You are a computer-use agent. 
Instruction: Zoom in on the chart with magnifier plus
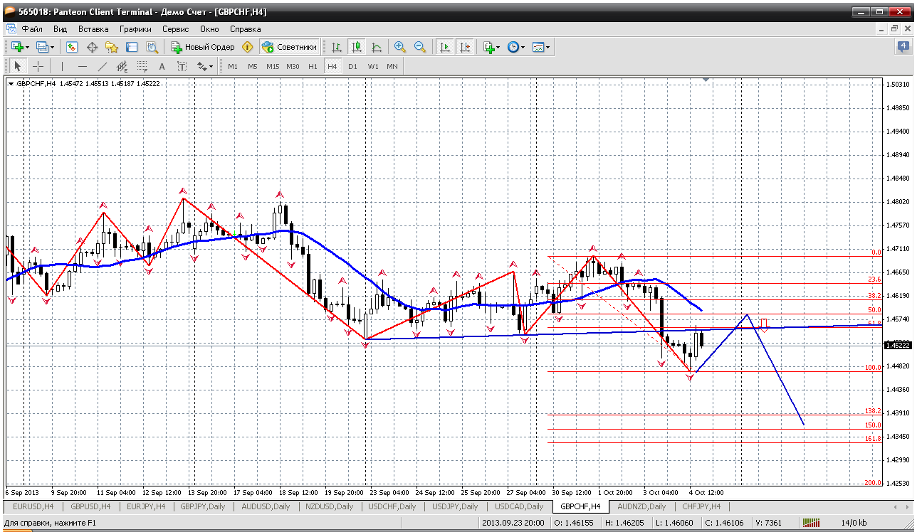[x=400, y=47]
